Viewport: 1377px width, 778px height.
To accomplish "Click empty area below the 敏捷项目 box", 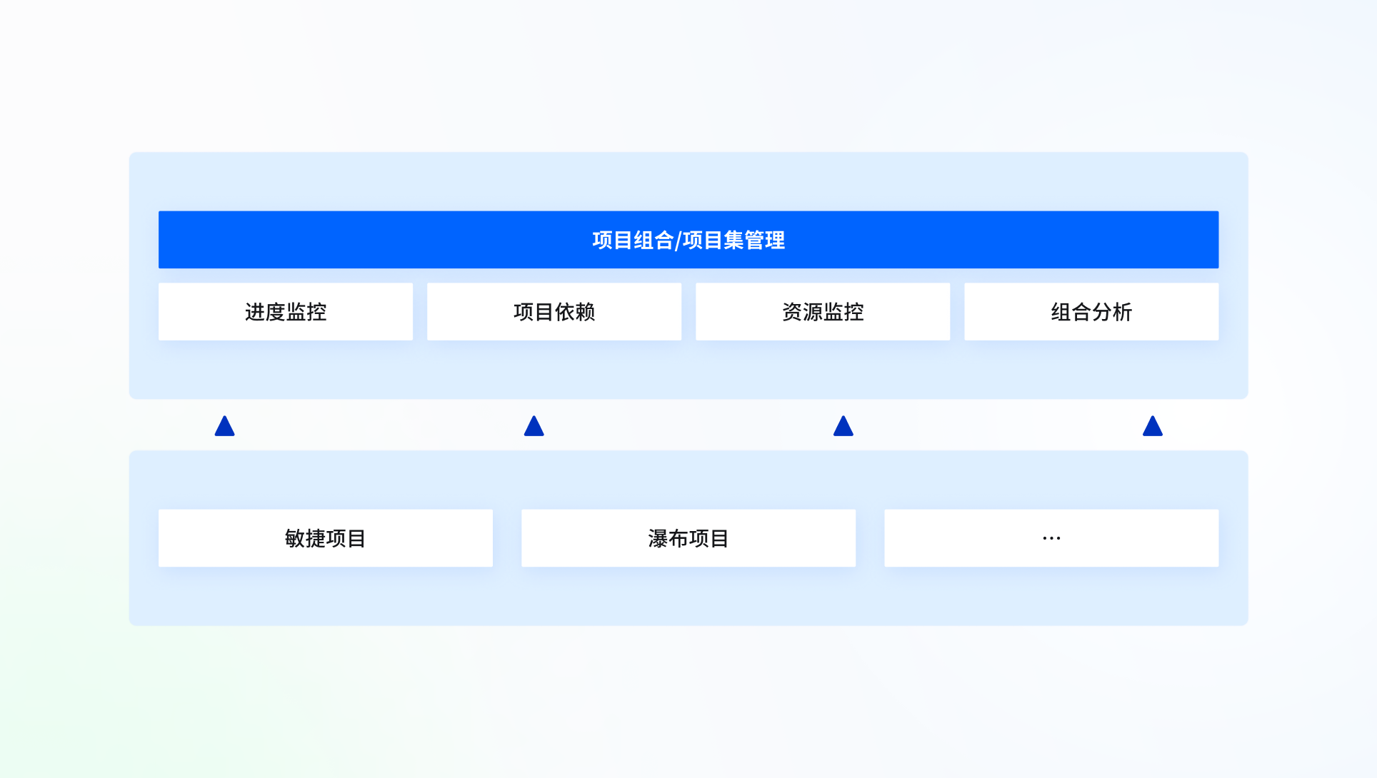I will tap(325, 597).
